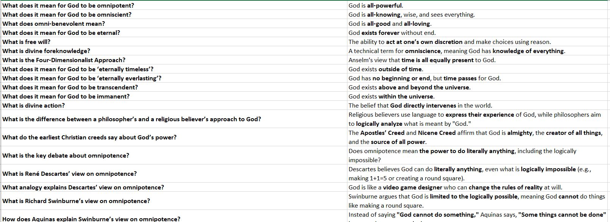Screen dimensions: 610x222
Task: Select the question cell about God being omniscient
Action: point(67,14)
